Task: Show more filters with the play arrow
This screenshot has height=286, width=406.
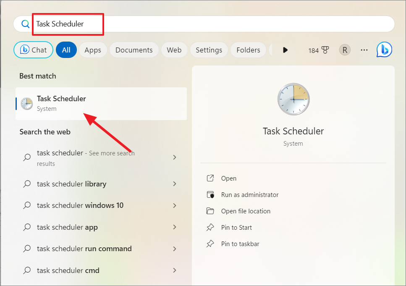Action: point(285,50)
